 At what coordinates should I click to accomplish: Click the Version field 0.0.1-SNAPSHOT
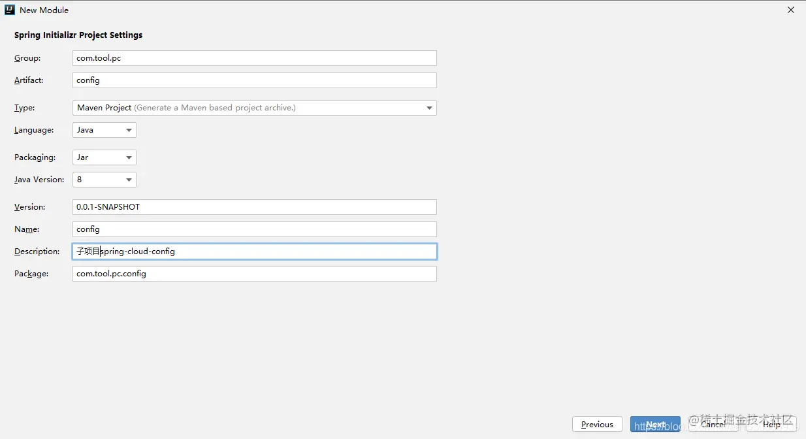[x=255, y=207]
